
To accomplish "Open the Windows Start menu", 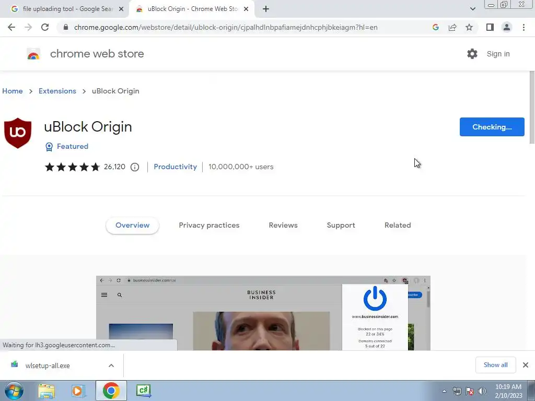I will 14,391.
